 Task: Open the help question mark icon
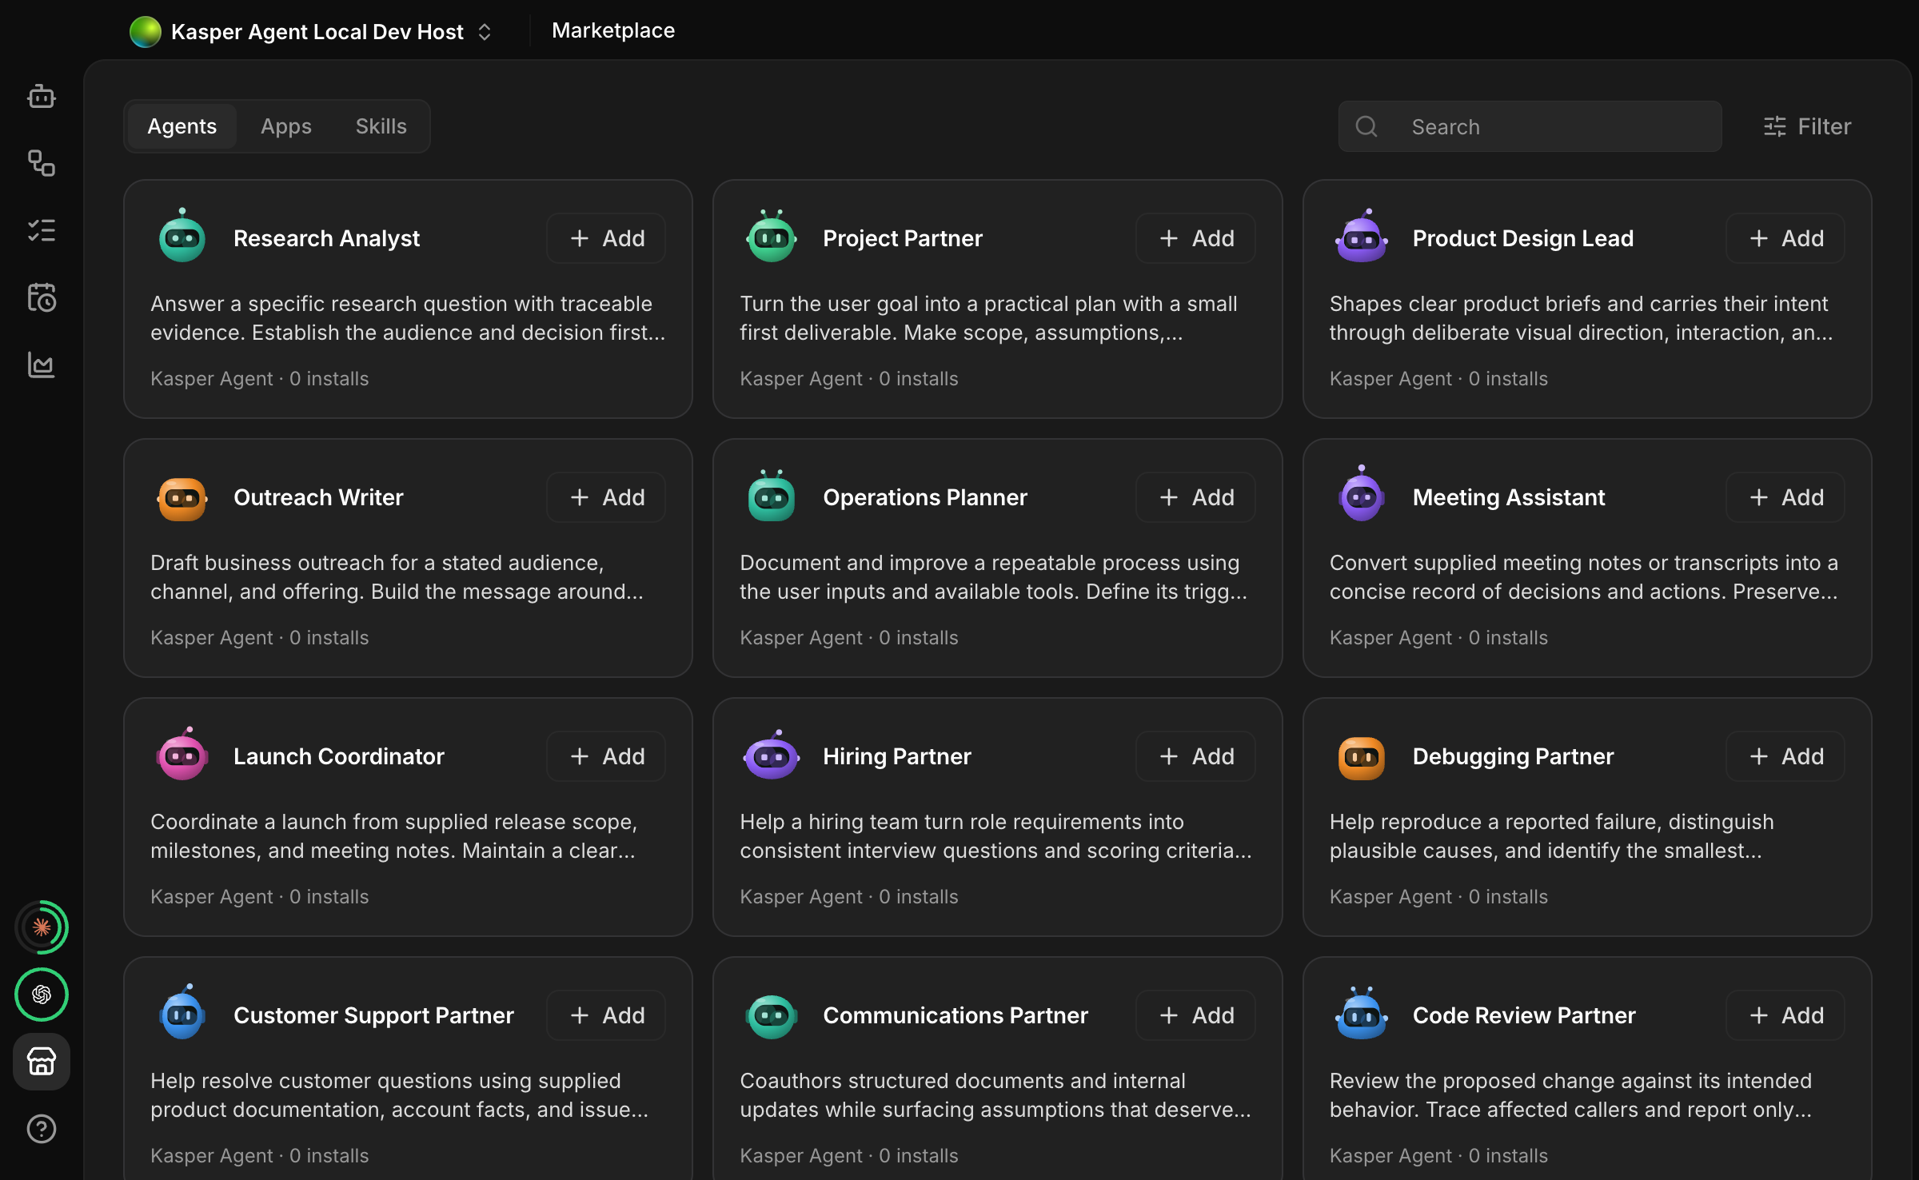pyautogui.click(x=42, y=1129)
